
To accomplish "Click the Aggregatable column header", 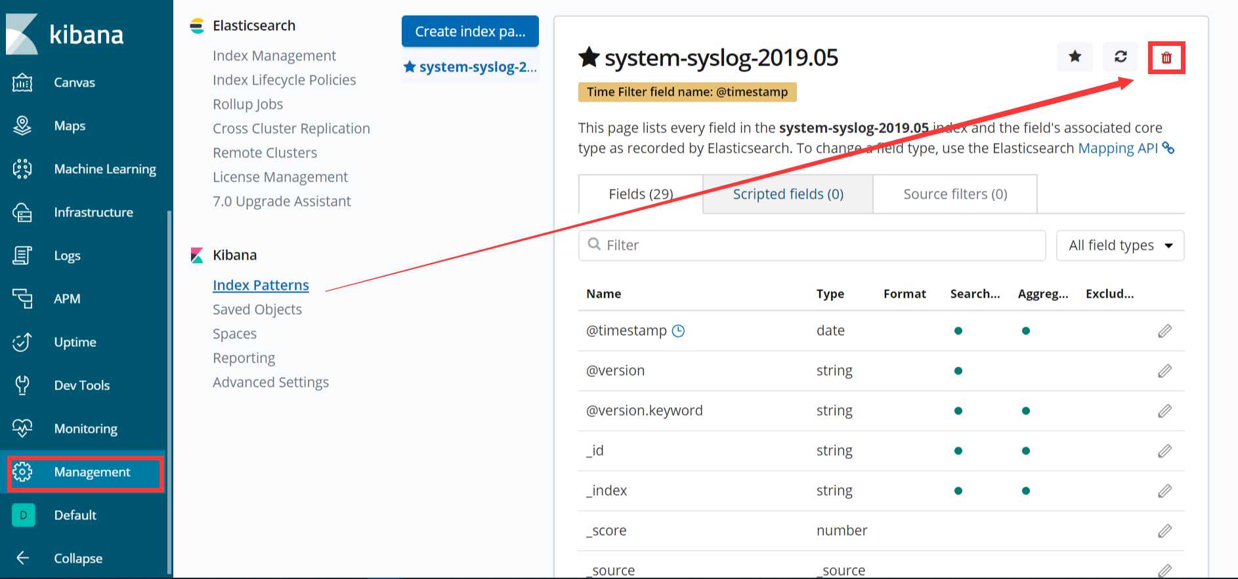I will [1043, 294].
